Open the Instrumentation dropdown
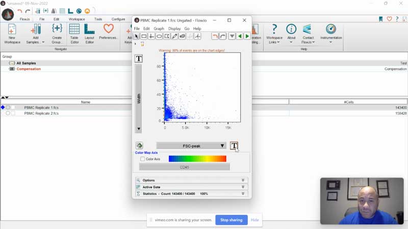Image resolution: width=408 pixels, height=229 pixels. point(331,34)
